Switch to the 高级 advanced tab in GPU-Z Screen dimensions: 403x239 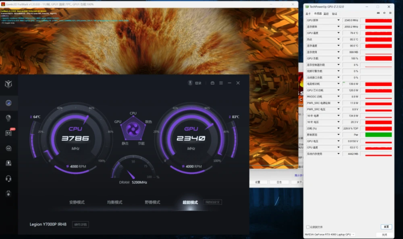coord(326,14)
